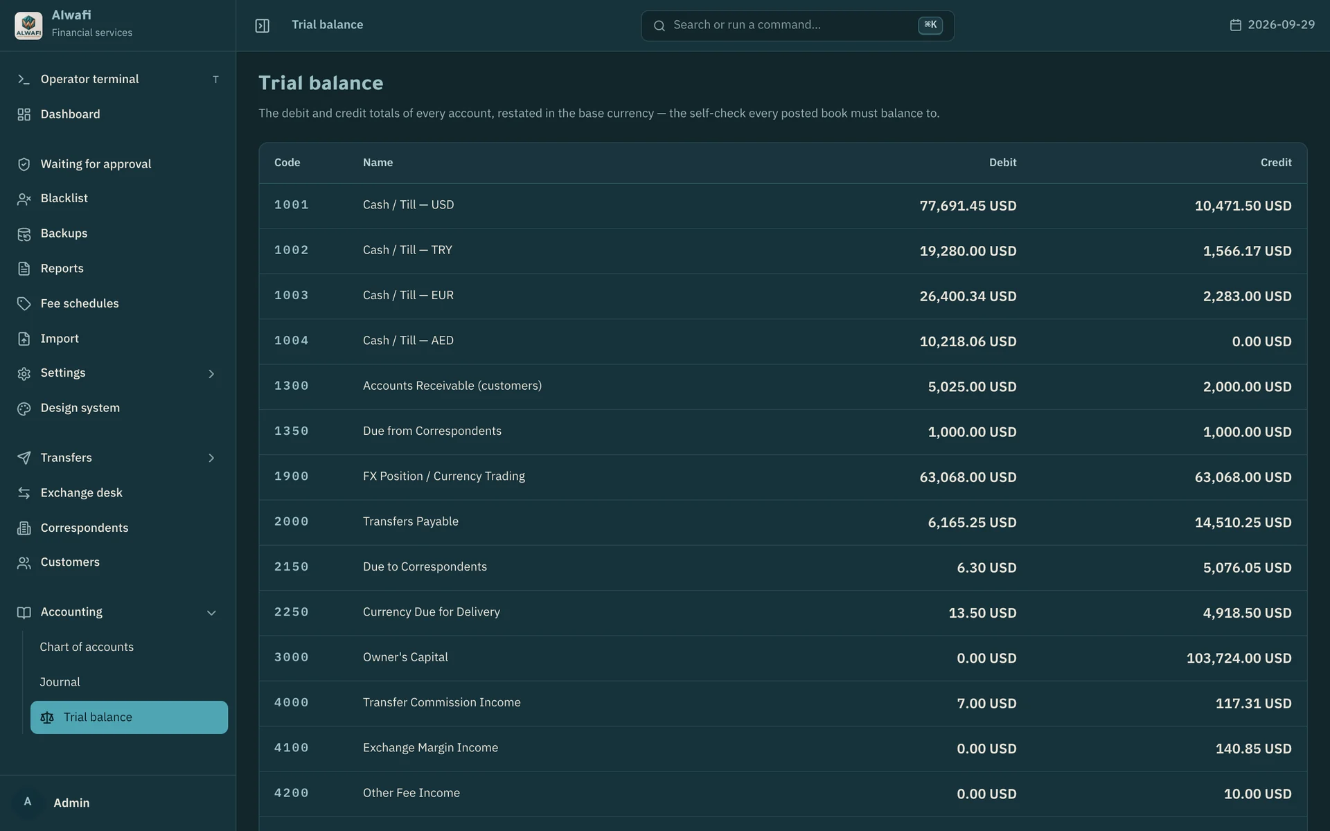Click Transfer Commission Income
This screenshot has width=1330, height=831.
point(442,702)
